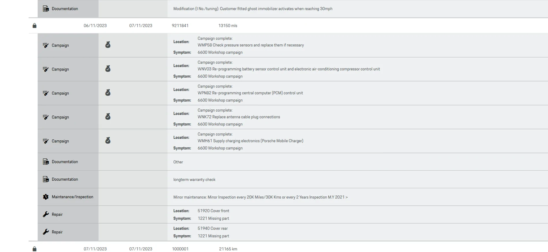Select the 51940 Cover rear location text
Image resolution: width=548 pixels, height=252 pixels.
coord(213,228)
